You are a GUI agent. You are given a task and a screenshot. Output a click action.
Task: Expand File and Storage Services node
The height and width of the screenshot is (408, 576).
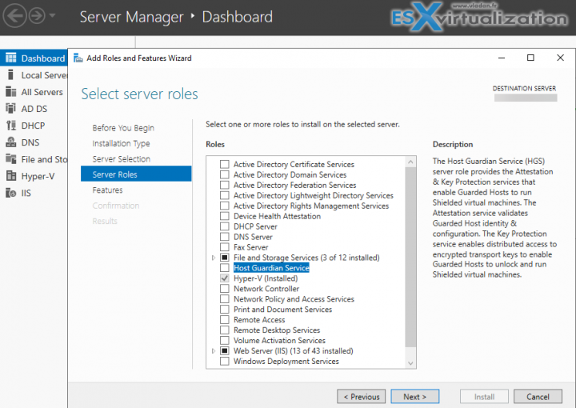(214, 258)
